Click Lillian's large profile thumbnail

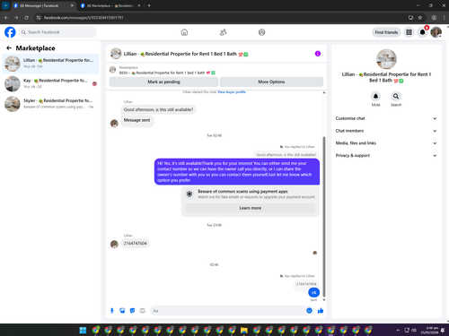[x=386, y=59]
